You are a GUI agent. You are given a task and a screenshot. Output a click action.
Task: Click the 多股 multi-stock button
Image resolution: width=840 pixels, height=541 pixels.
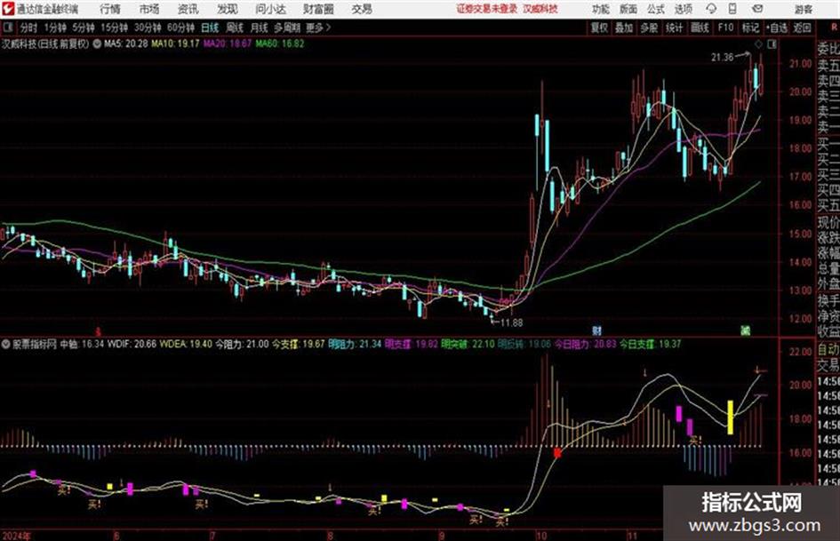point(649,28)
